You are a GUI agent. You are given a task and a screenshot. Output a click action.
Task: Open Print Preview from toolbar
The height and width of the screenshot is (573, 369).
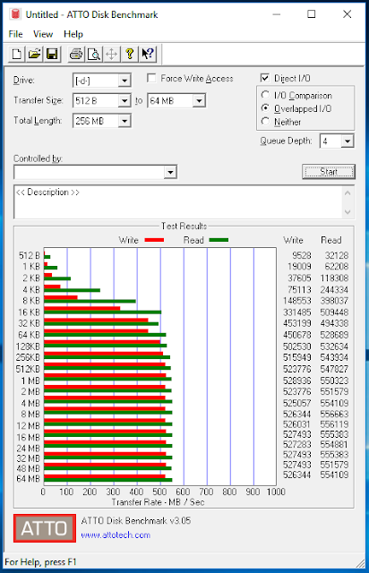94,54
